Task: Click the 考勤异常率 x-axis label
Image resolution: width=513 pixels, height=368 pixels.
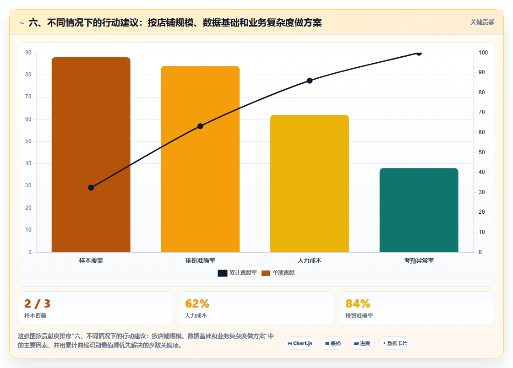Action: [419, 260]
